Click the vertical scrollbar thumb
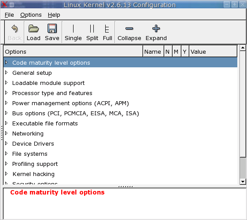 coord(243,104)
